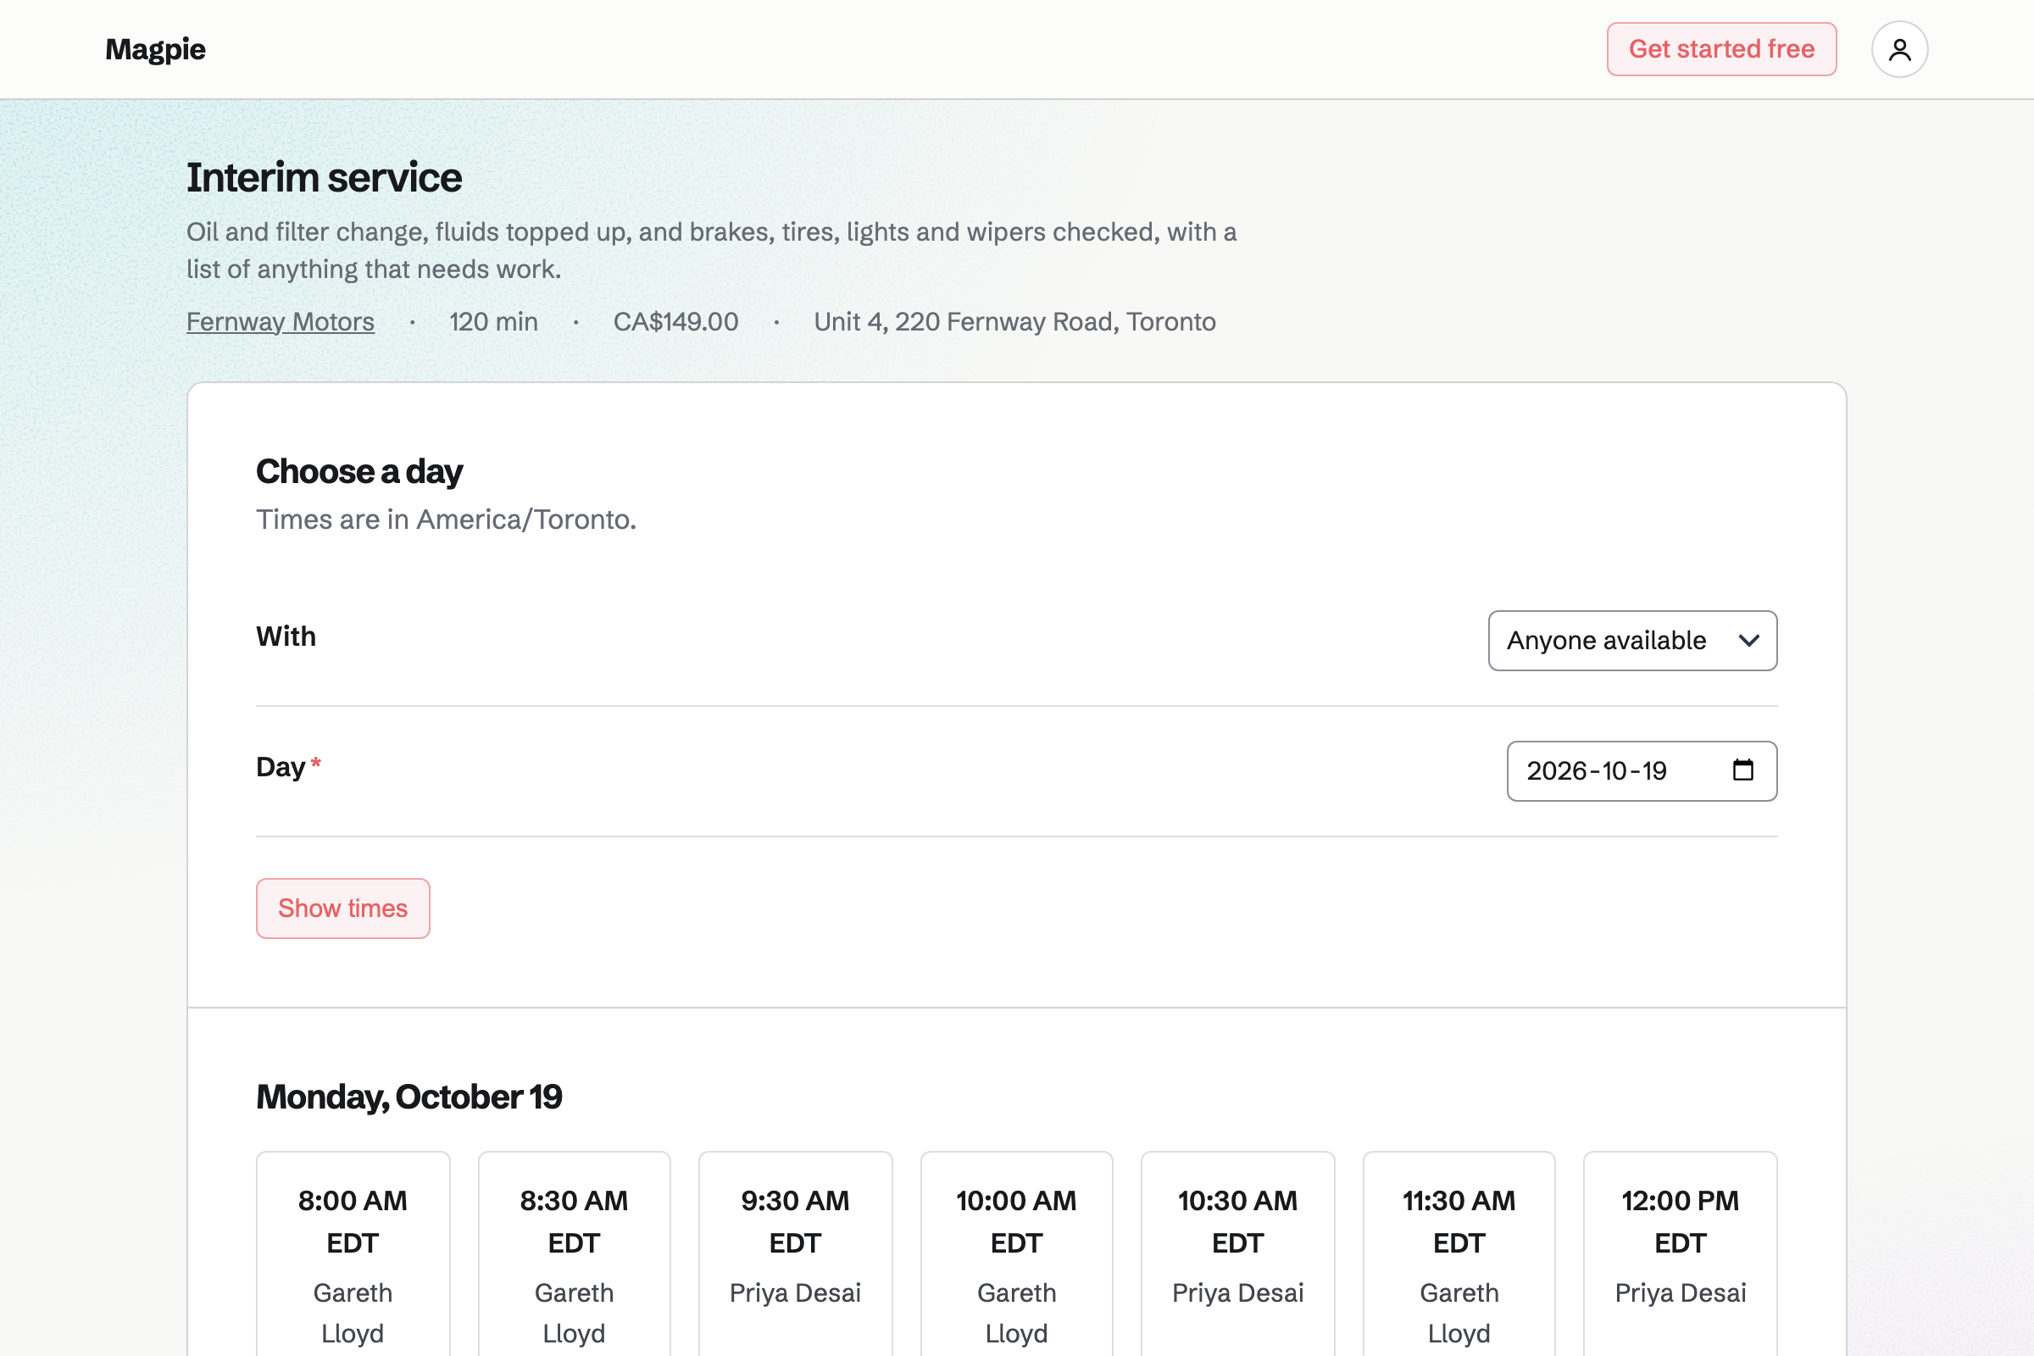
Task: Go to the Magpie home logo
Action: (x=155, y=49)
